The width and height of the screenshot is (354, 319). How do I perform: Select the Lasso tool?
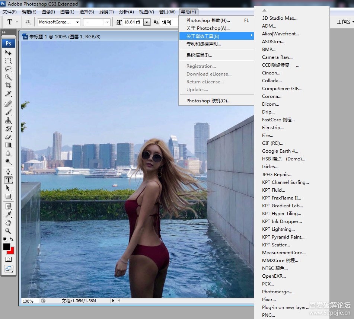pos(8,69)
